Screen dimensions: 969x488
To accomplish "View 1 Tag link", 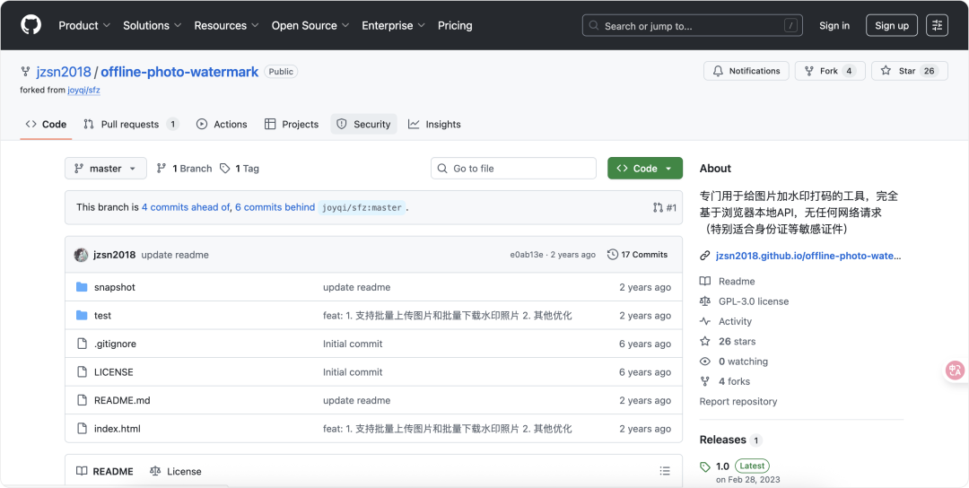I will (x=240, y=168).
